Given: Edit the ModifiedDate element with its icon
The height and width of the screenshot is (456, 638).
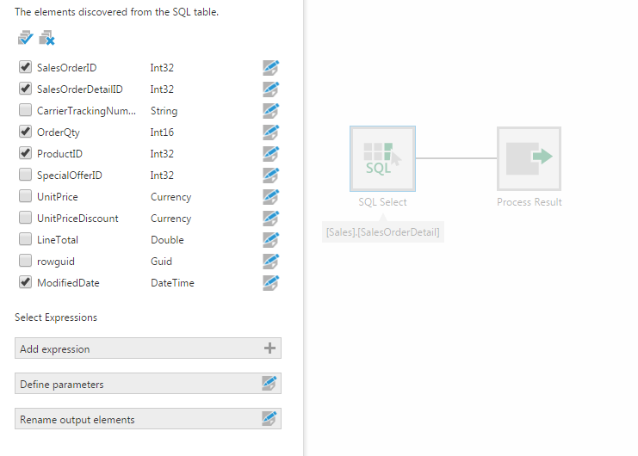Looking at the screenshot, I should coord(271,283).
